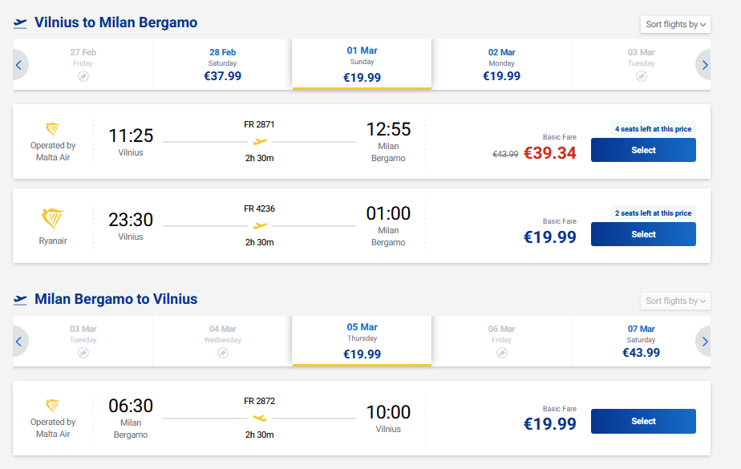Open outbound Sort flights by dropdown
The width and height of the screenshot is (741, 469).
(676, 24)
